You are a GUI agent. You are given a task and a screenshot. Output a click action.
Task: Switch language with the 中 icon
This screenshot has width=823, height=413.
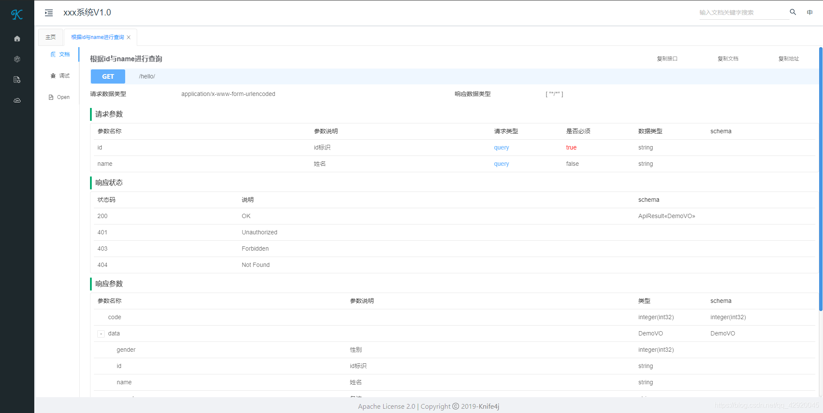point(810,12)
